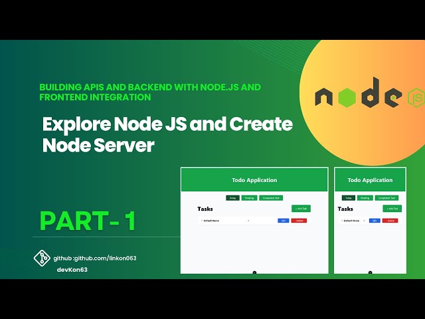Select Completed Task tab in narrow Todo preview
The height and width of the screenshot is (319, 425).
pyautogui.click(x=386, y=198)
